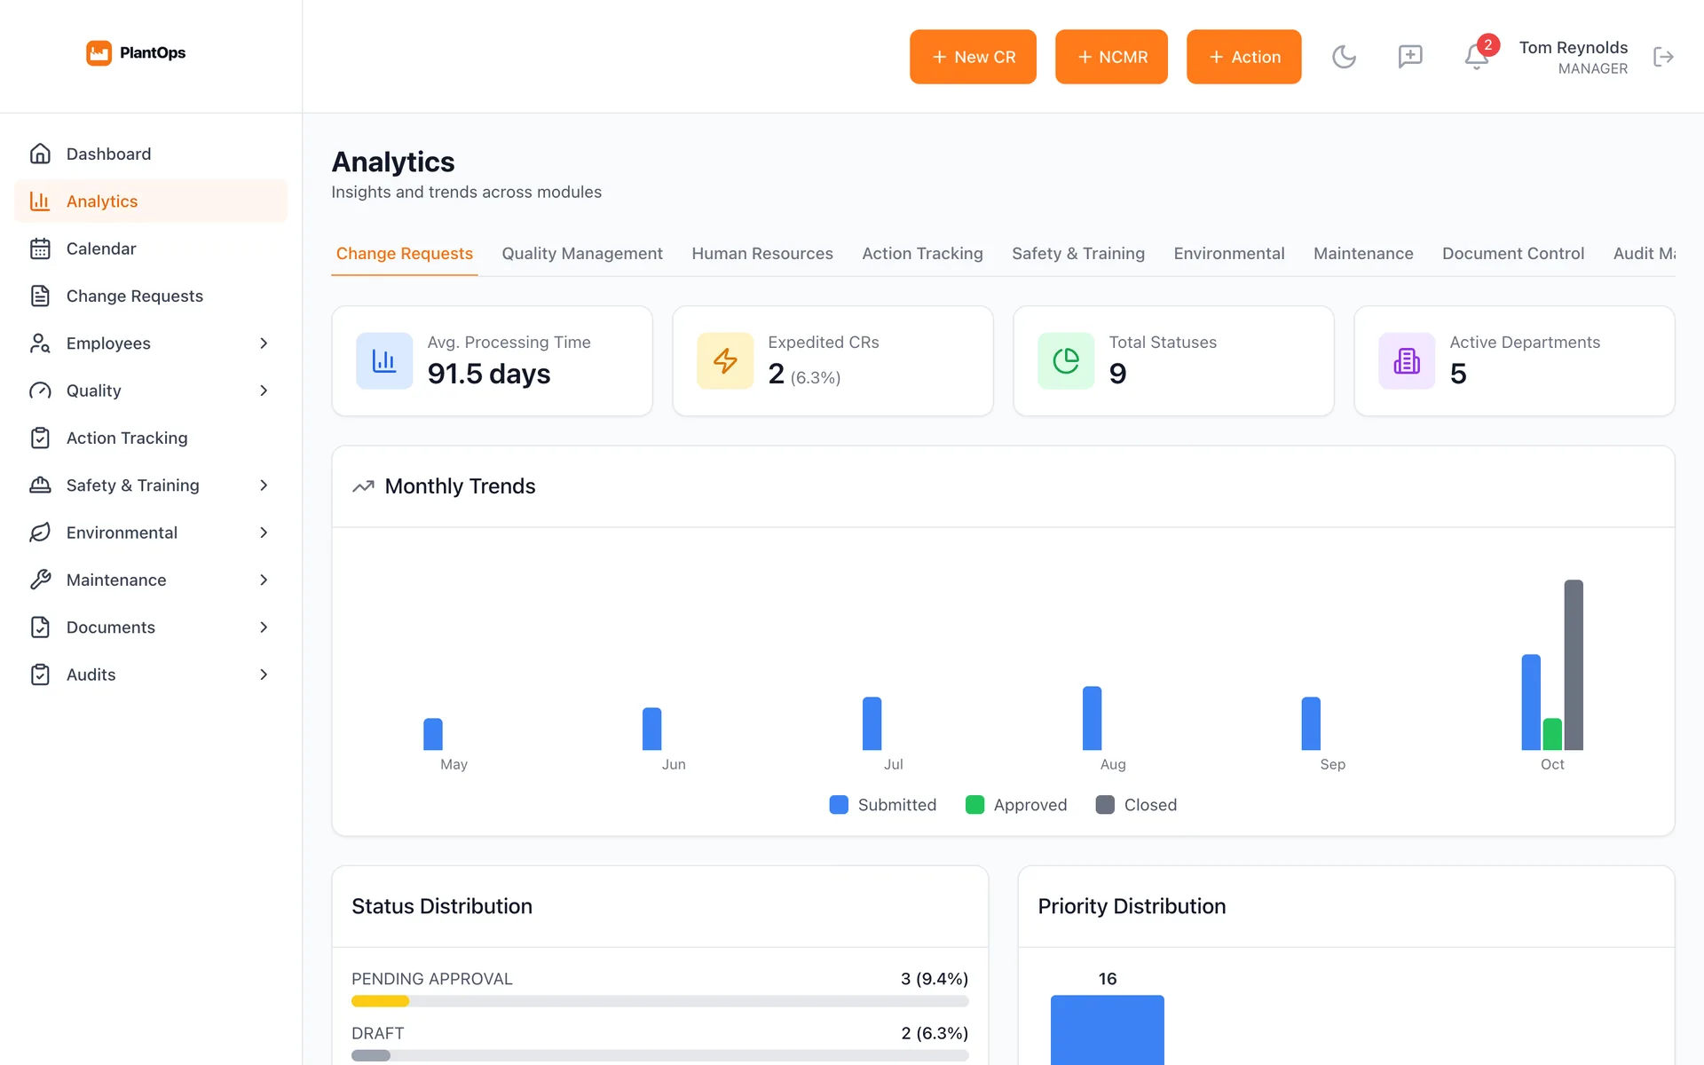Click the Oct Closed gray bar
1704x1065 pixels.
click(1573, 665)
